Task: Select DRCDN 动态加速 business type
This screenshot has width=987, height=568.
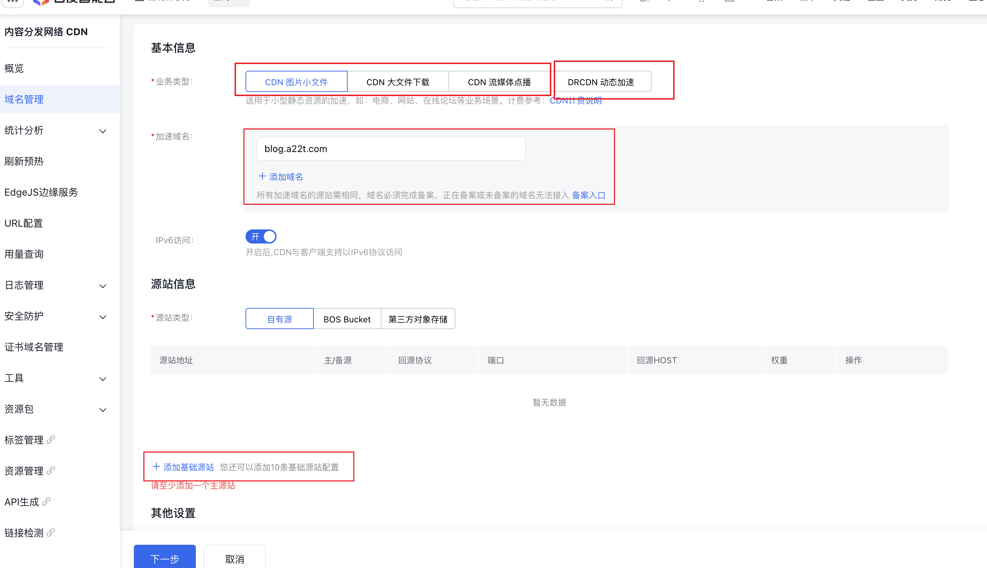Action: coord(601,82)
